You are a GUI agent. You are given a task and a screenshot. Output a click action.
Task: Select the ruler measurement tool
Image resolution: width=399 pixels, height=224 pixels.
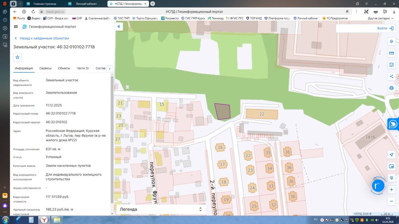point(391,53)
